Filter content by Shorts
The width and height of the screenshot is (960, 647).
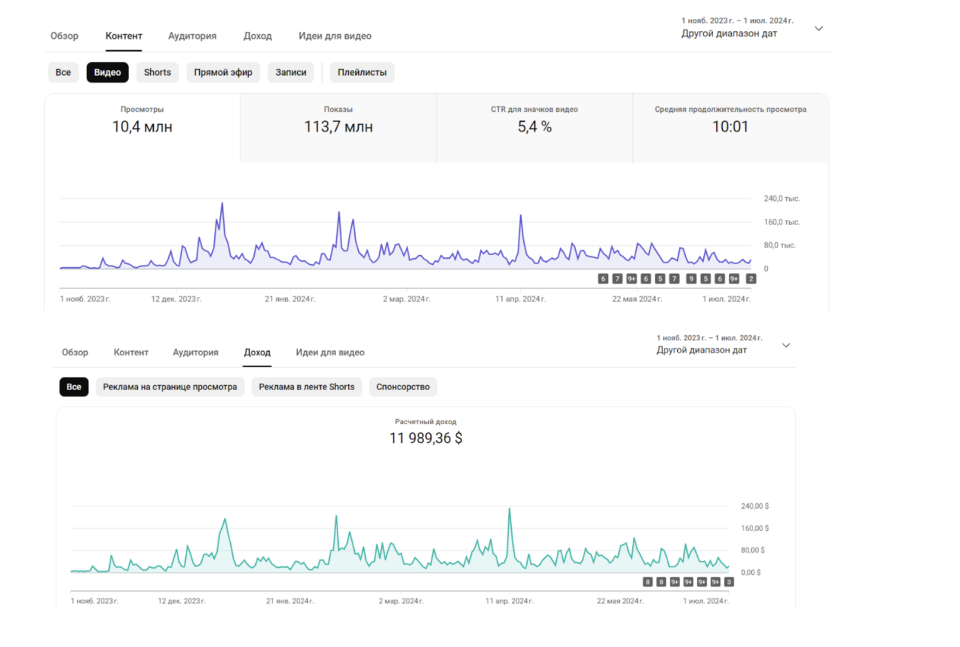pos(157,73)
